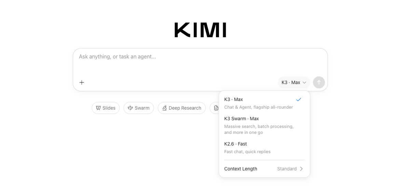
Task: Click the Slides shortcut chip
Action: tap(106, 108)
